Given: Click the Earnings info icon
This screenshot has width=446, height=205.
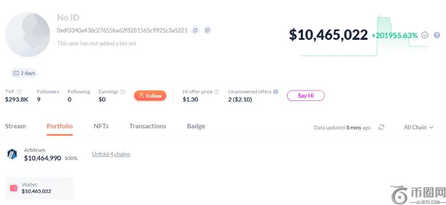Looking at the screenshot, I should 122,92.
